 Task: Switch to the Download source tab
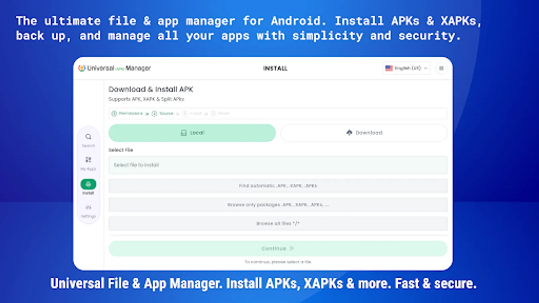(364, 133)
